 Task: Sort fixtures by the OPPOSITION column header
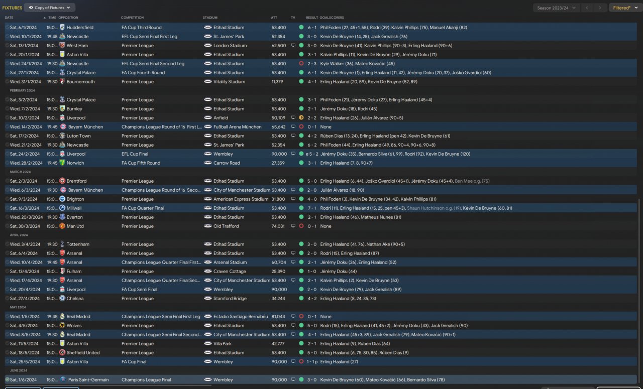point(68,18)
